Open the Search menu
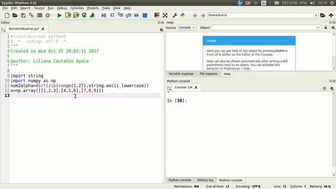The height and width of the screenshot is (189, 336). pos(25,8)
